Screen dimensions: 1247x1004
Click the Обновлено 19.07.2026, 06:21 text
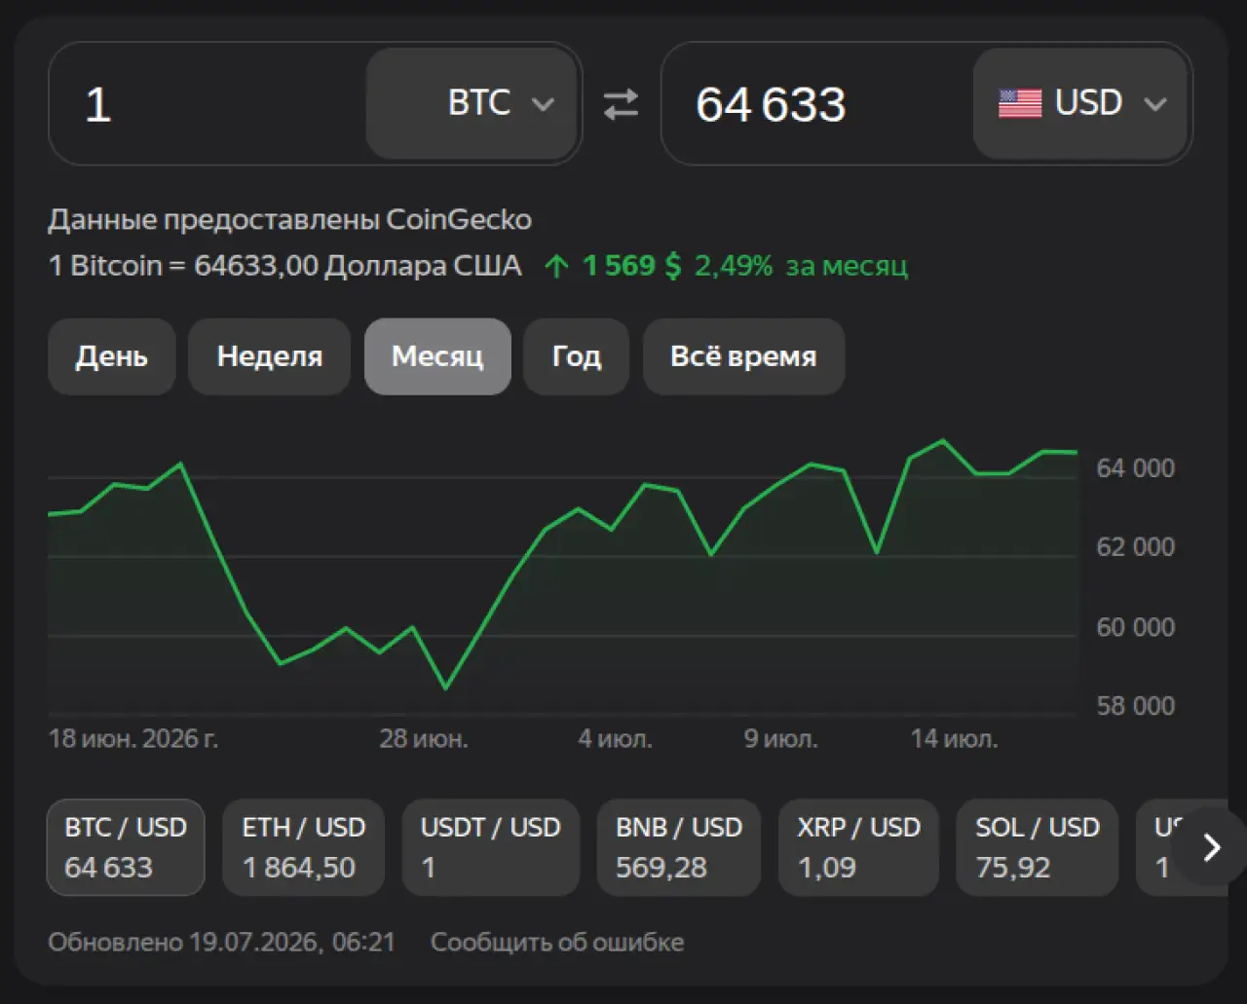click(222, 943)
